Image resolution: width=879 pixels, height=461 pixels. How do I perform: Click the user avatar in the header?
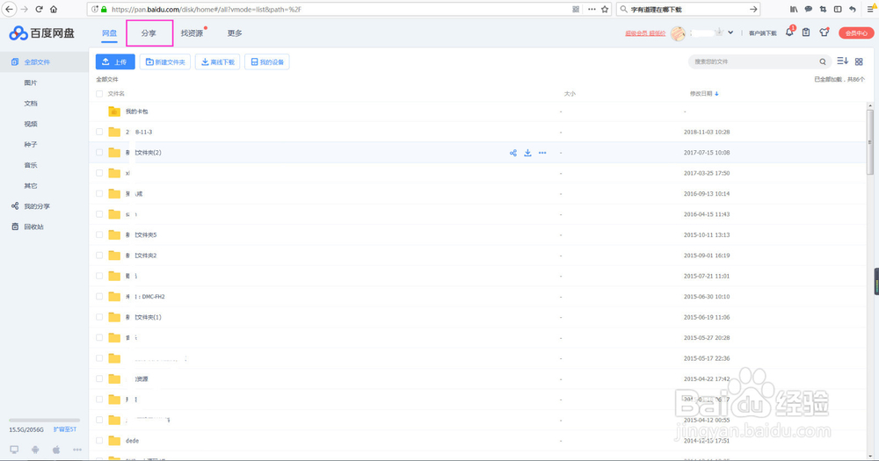pos(678,33)
